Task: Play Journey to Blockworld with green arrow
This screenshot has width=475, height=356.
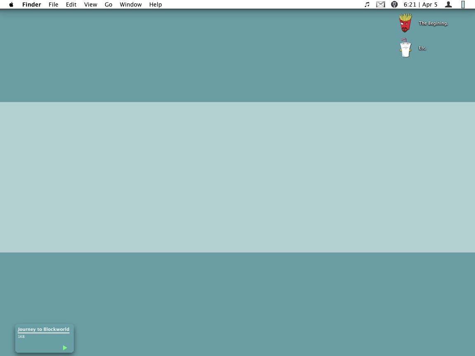Action: click(65, 348)
